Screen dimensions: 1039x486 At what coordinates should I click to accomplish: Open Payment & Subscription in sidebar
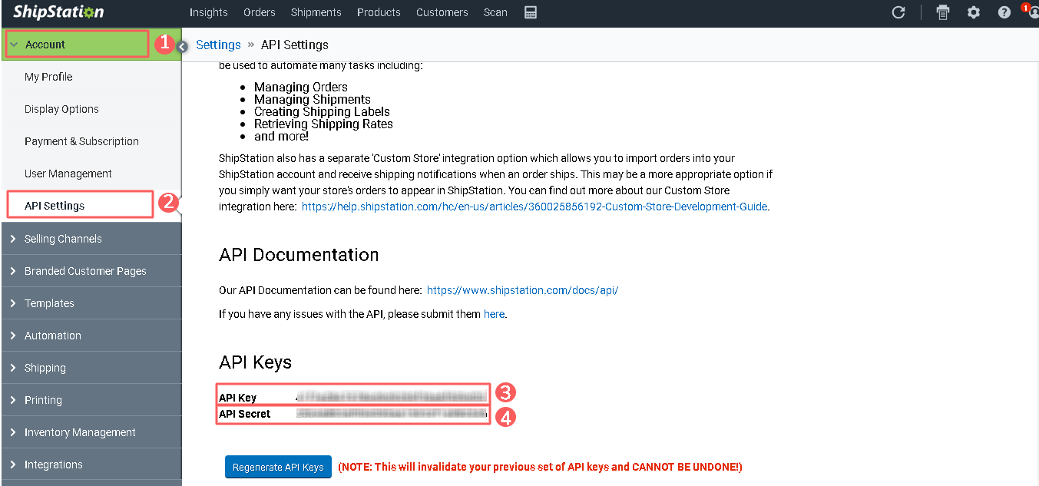point(81,141)
